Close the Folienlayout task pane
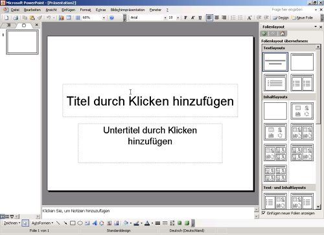 tap(321, 27)
